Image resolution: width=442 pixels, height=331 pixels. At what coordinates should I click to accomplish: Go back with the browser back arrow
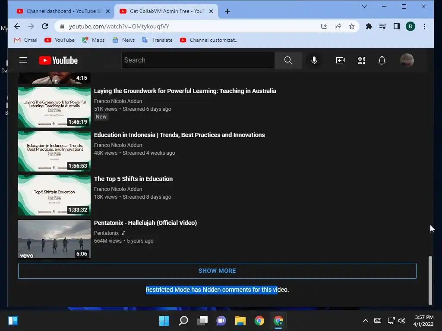17,26
